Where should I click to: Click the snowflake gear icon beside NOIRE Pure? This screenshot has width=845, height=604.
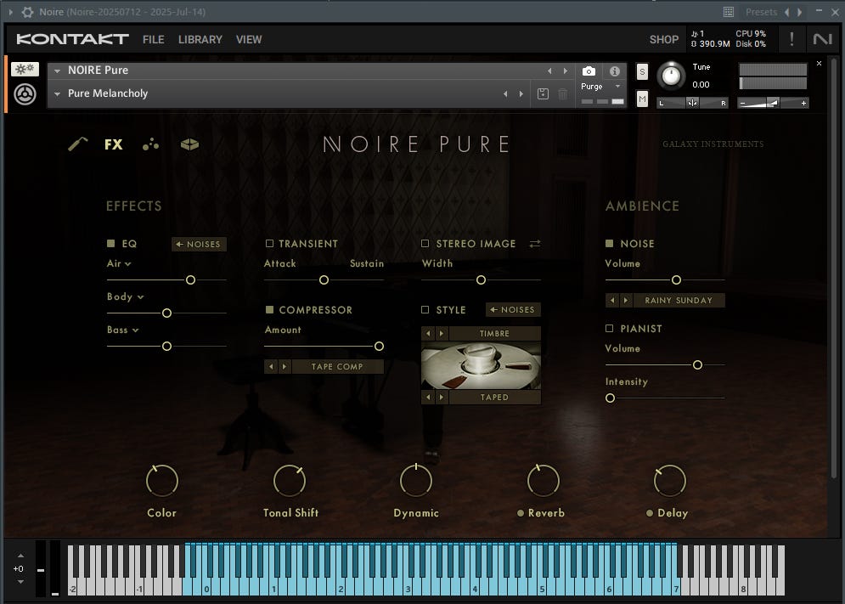point(25,69)
